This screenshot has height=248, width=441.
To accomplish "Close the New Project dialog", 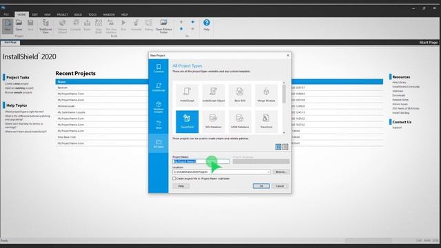I will coord(288,55).
